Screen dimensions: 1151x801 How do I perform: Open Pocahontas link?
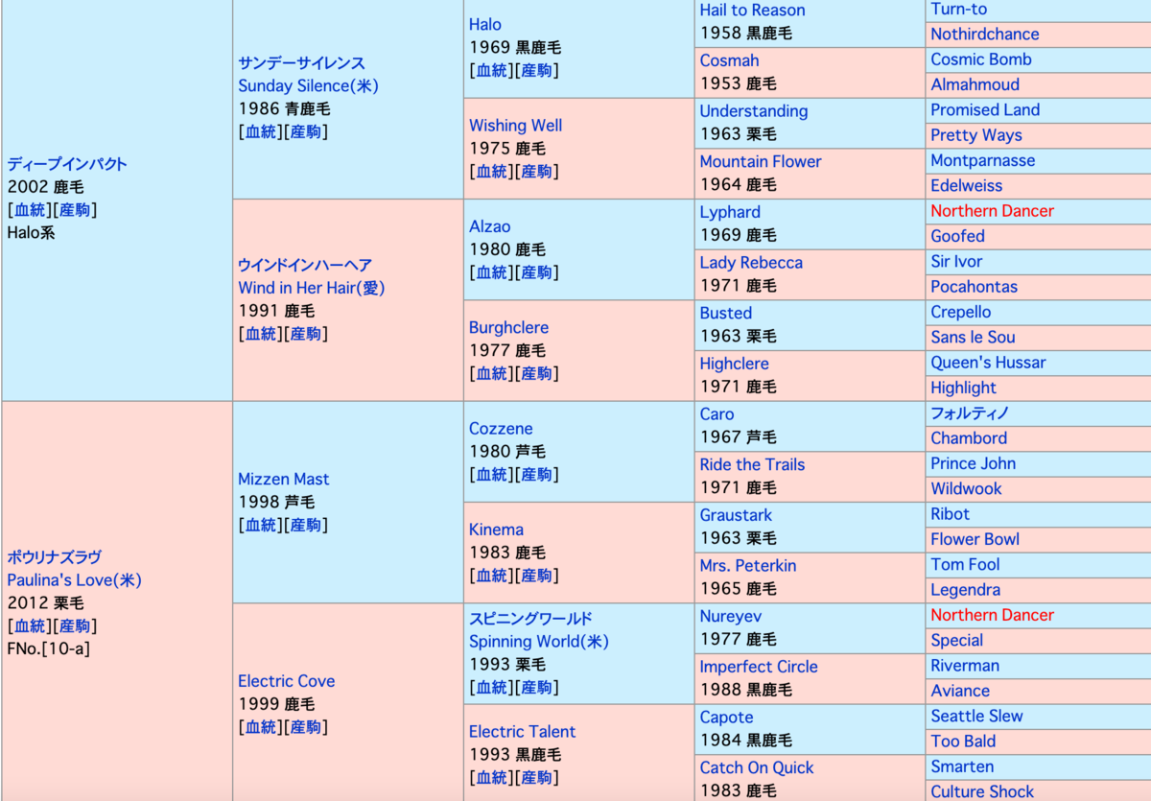click(975, 287)
